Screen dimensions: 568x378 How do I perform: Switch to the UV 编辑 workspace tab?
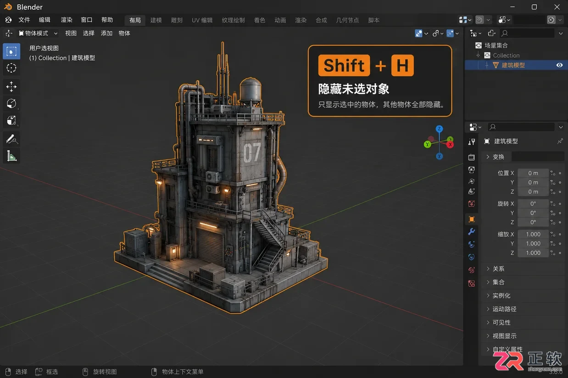tap(202, 20)
